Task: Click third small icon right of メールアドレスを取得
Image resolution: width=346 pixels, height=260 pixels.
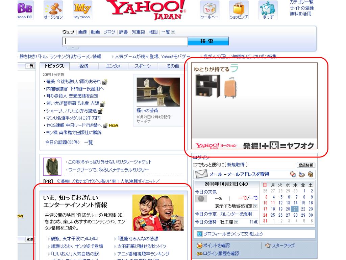Action: [311, 174]
